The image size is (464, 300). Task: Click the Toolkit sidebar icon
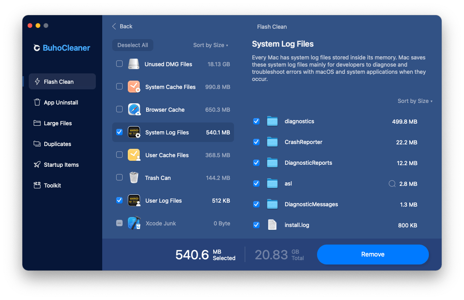tap(37, 185)
